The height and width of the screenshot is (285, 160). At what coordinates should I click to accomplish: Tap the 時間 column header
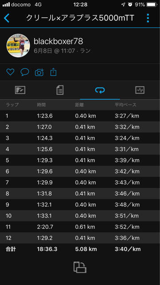pos(41,105)
